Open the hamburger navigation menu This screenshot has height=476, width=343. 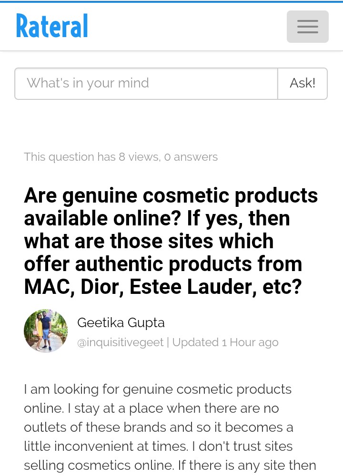(x=307, y=27)
